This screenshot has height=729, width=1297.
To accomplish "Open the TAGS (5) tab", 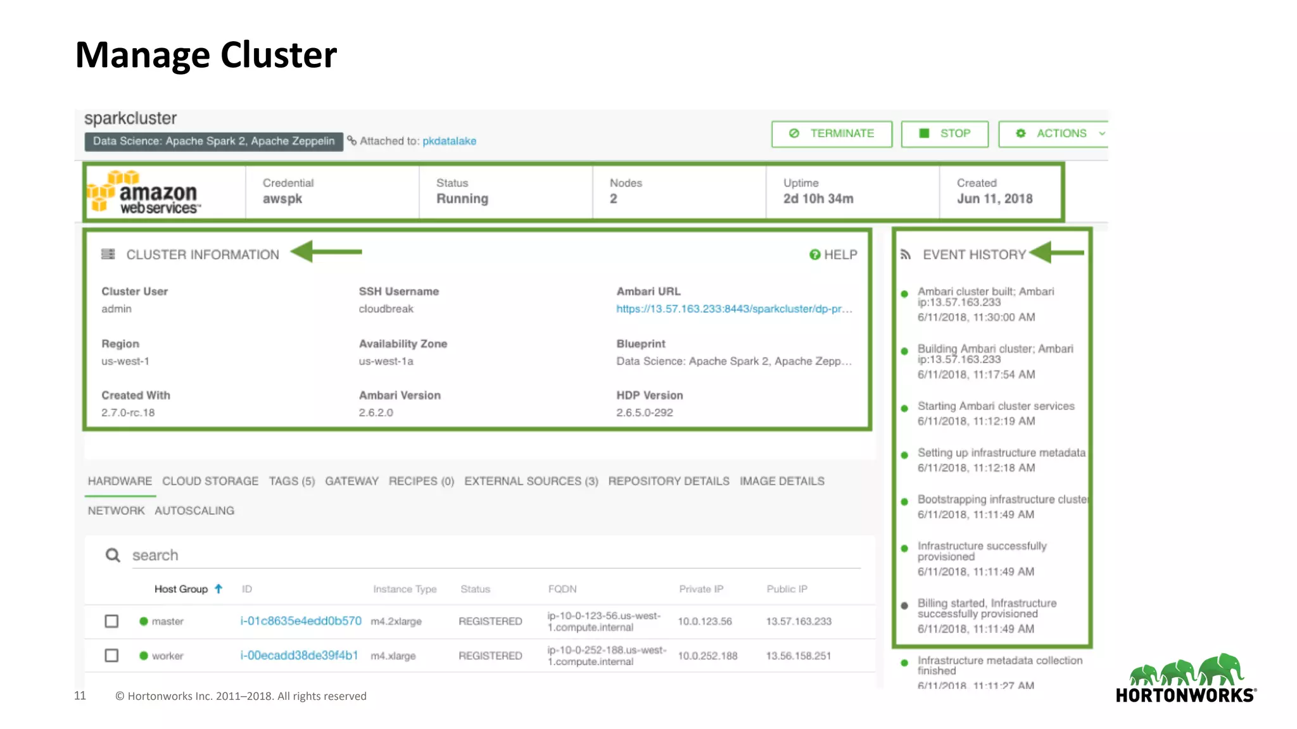I will click(292, 481).
